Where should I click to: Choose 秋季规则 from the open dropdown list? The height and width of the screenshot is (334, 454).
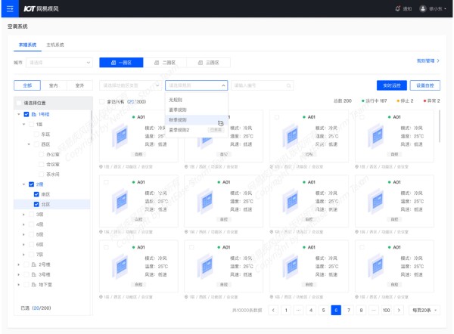[181, 119]
